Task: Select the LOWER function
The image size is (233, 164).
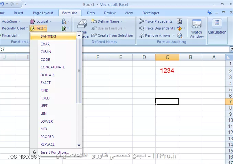Action: pyautogui.click(x=53, y=121)
